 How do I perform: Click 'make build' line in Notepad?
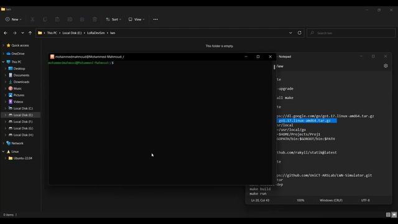[260, 189]
